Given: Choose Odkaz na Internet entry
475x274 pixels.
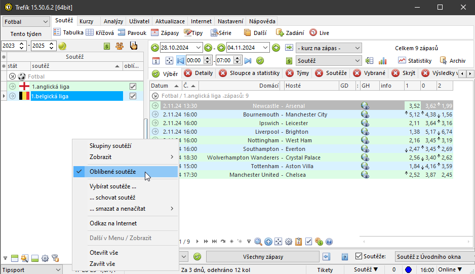Looking at the screenshot, I should pos(113,223).
